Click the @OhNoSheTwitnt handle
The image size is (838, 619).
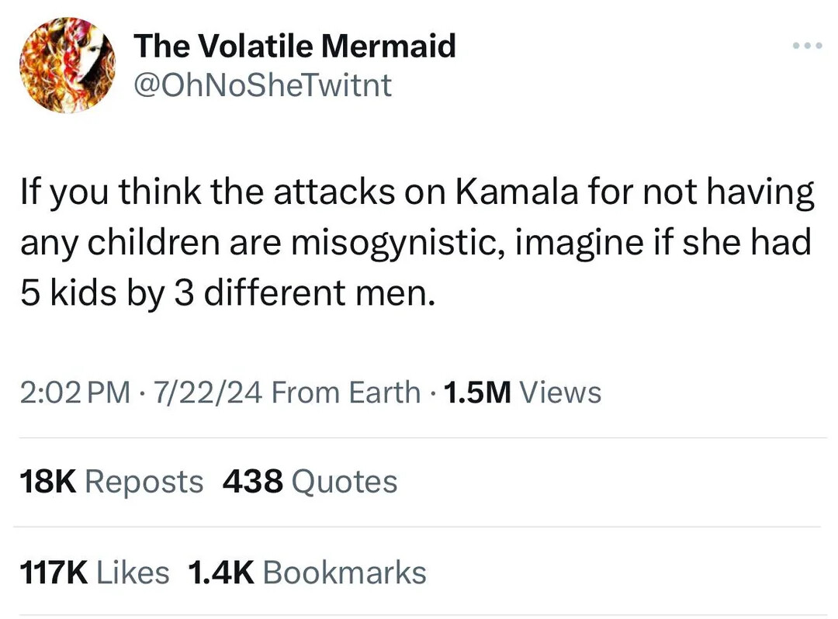coord(263,85)
